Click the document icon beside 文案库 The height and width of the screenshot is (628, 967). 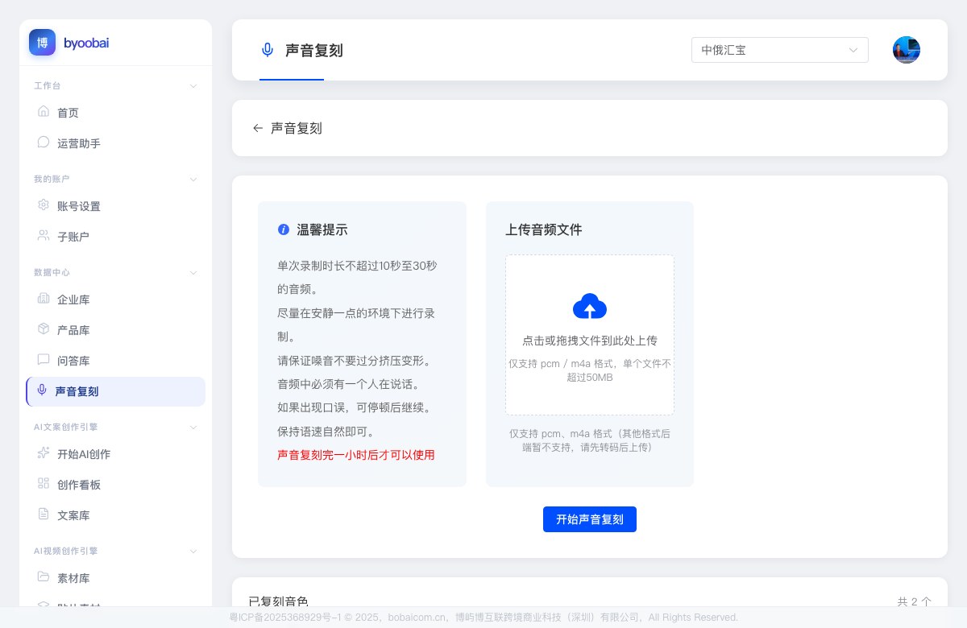pos(44,514)
